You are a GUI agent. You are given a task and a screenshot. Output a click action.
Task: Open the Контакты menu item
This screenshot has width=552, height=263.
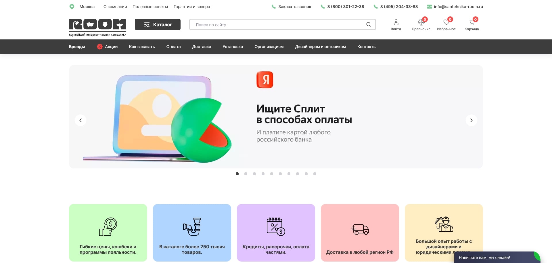coord(367,46)
